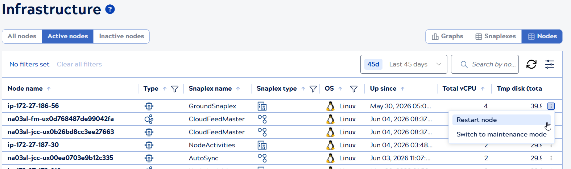571x169 pixels.
Task: Sort by Snaplex type arrow
Action: [x=303, y=88]
